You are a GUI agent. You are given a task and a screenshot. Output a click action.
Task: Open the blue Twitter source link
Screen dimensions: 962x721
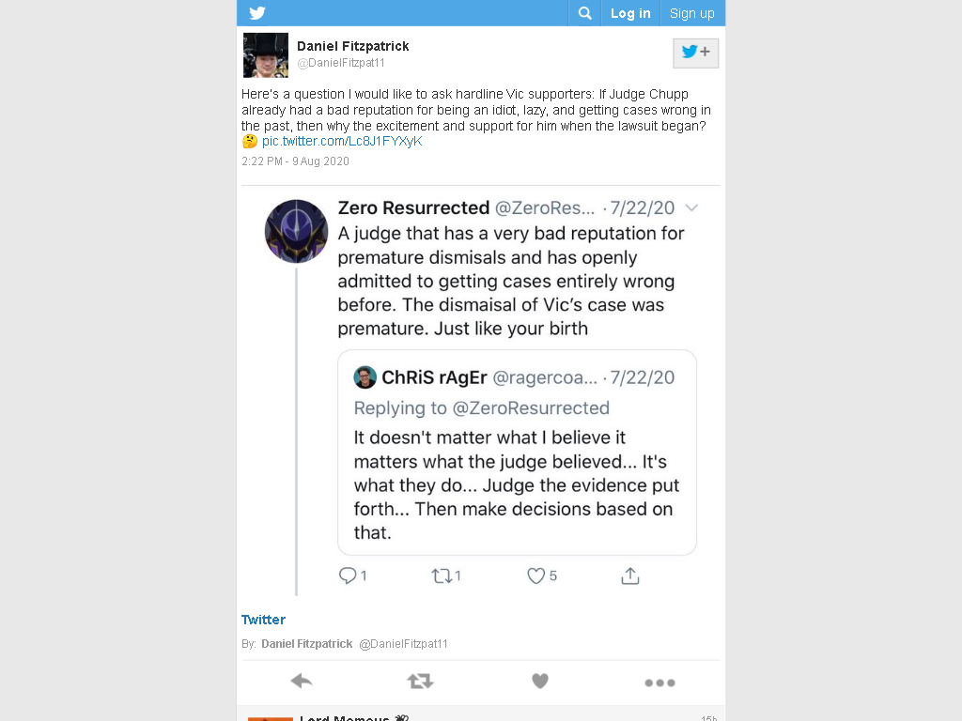(263, 620)
